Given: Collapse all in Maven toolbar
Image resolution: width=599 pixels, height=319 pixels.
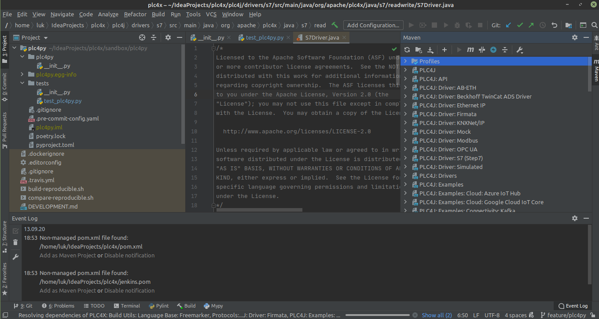Looking at the screenshot, I should (x=505, y=50).
